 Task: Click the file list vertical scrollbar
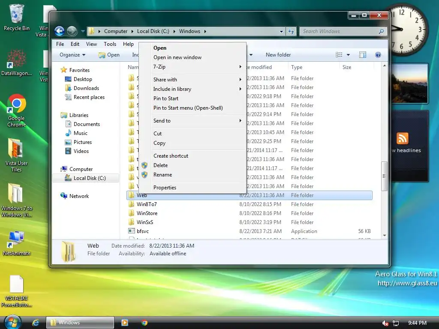pyautogui.click(x=384, y=176)
